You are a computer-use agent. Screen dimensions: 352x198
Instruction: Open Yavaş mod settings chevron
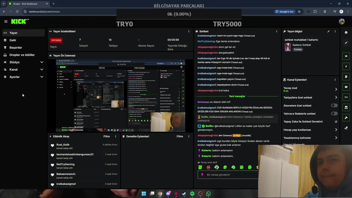click(336, 89)
